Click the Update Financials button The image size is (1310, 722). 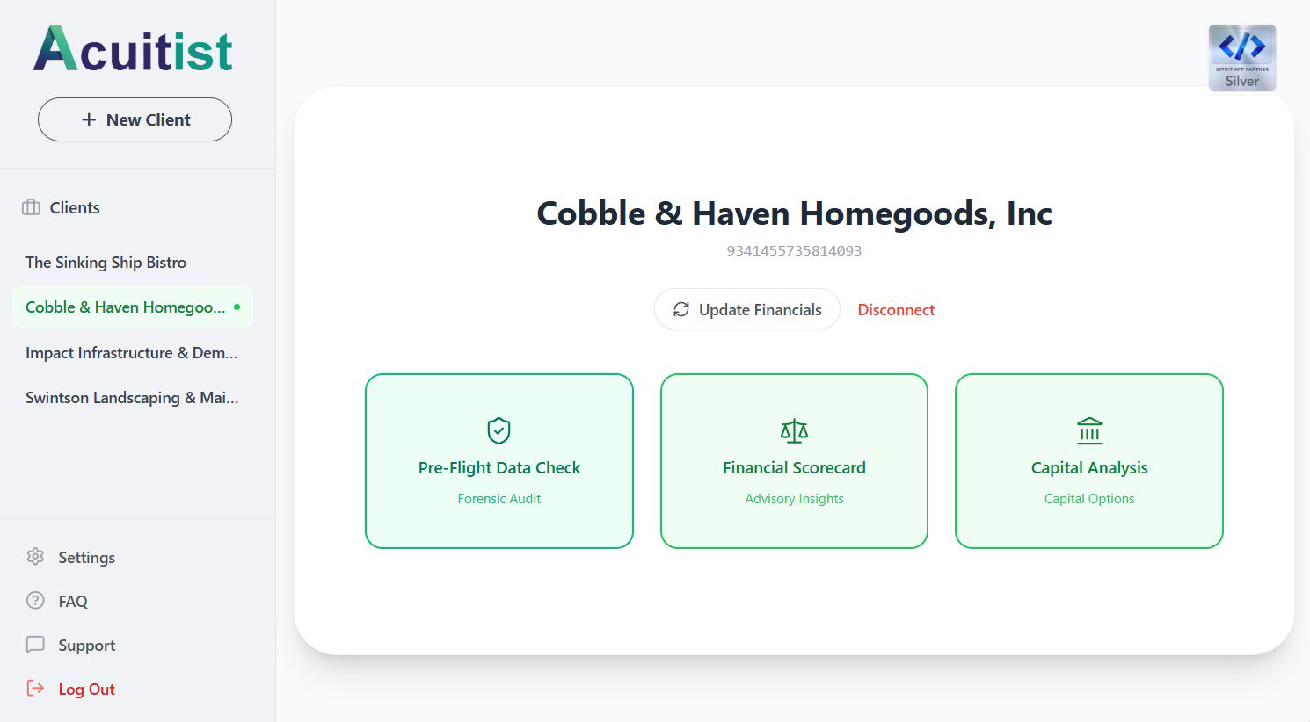(x=746, y=309)
